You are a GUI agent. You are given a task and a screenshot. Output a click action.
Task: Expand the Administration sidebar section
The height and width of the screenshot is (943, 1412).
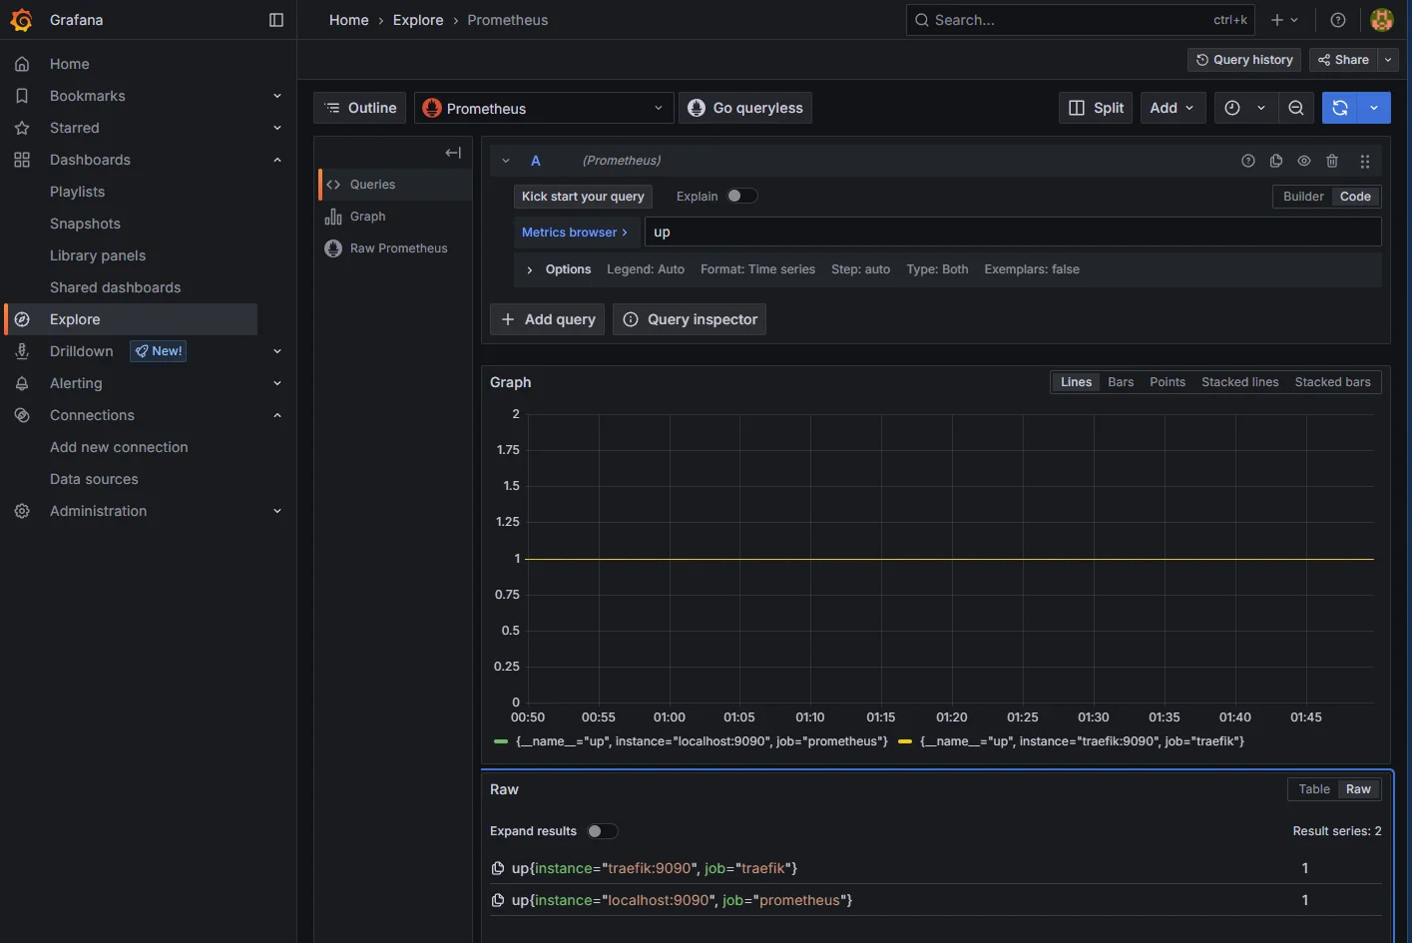[x=277, y=511]
